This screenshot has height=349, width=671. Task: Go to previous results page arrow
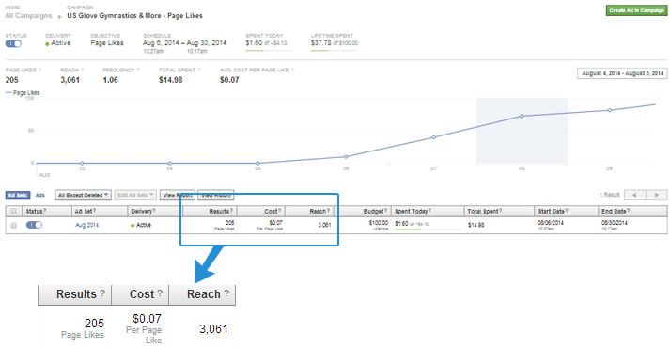(634, 195)
